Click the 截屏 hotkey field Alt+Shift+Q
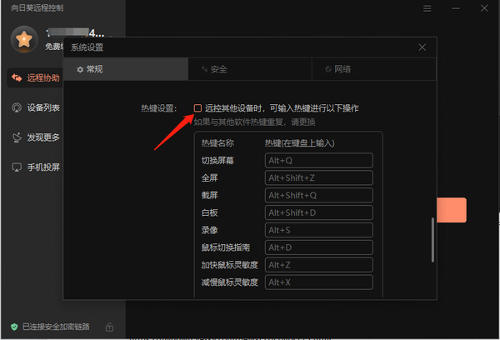Image resolution: width=500 pixels, height=340 pixels. [x=319, y=195]
